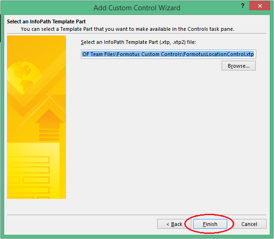Close the wizard with the X button

coord(260,6)
